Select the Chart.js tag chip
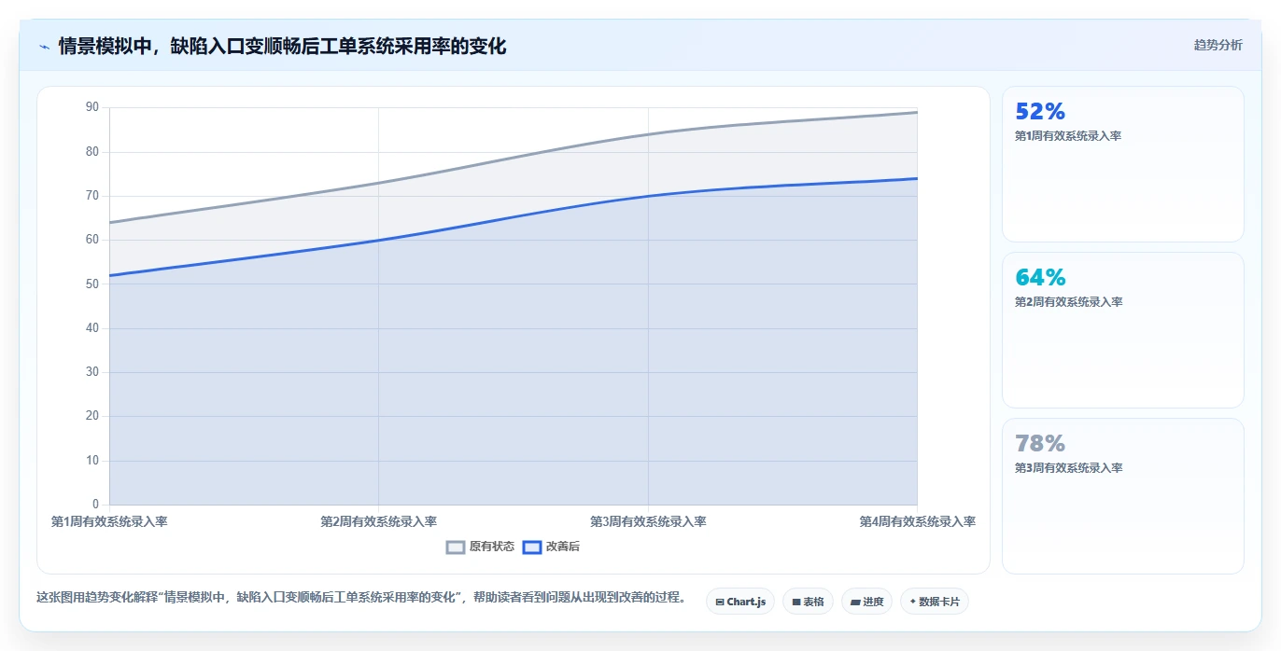The image size is (1281, 651). click(x=740, y=602)
